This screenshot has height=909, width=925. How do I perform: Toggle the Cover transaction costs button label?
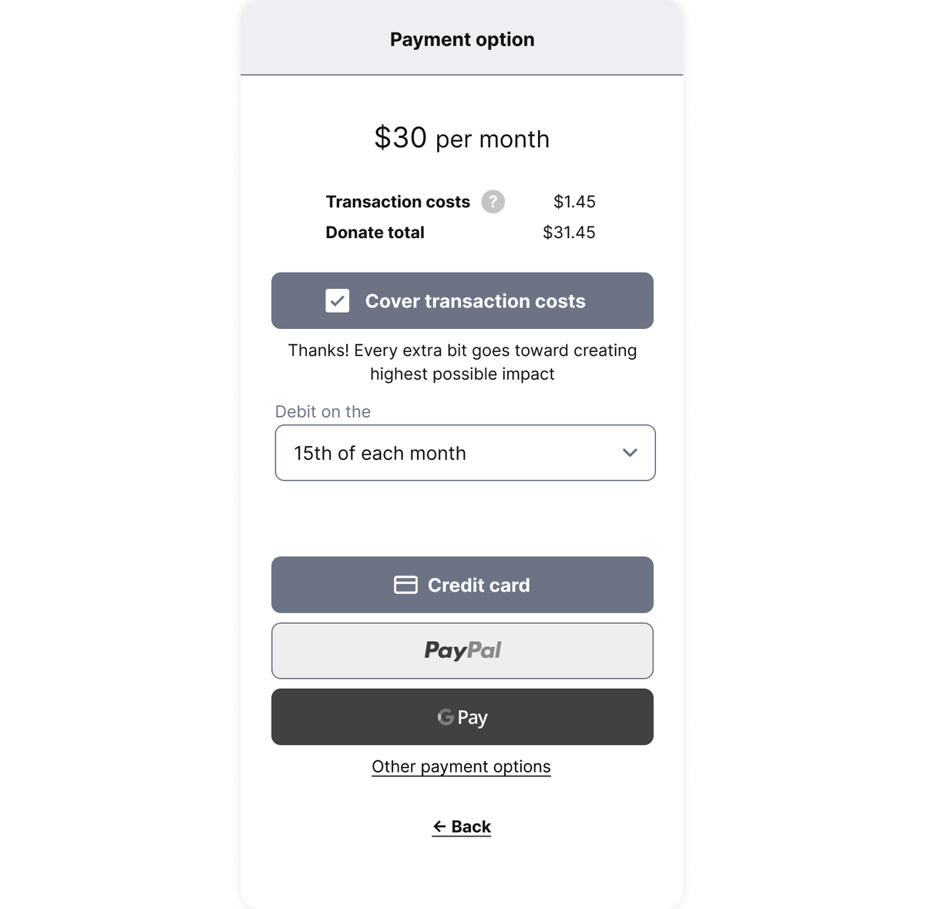click(x=475, y=301)
